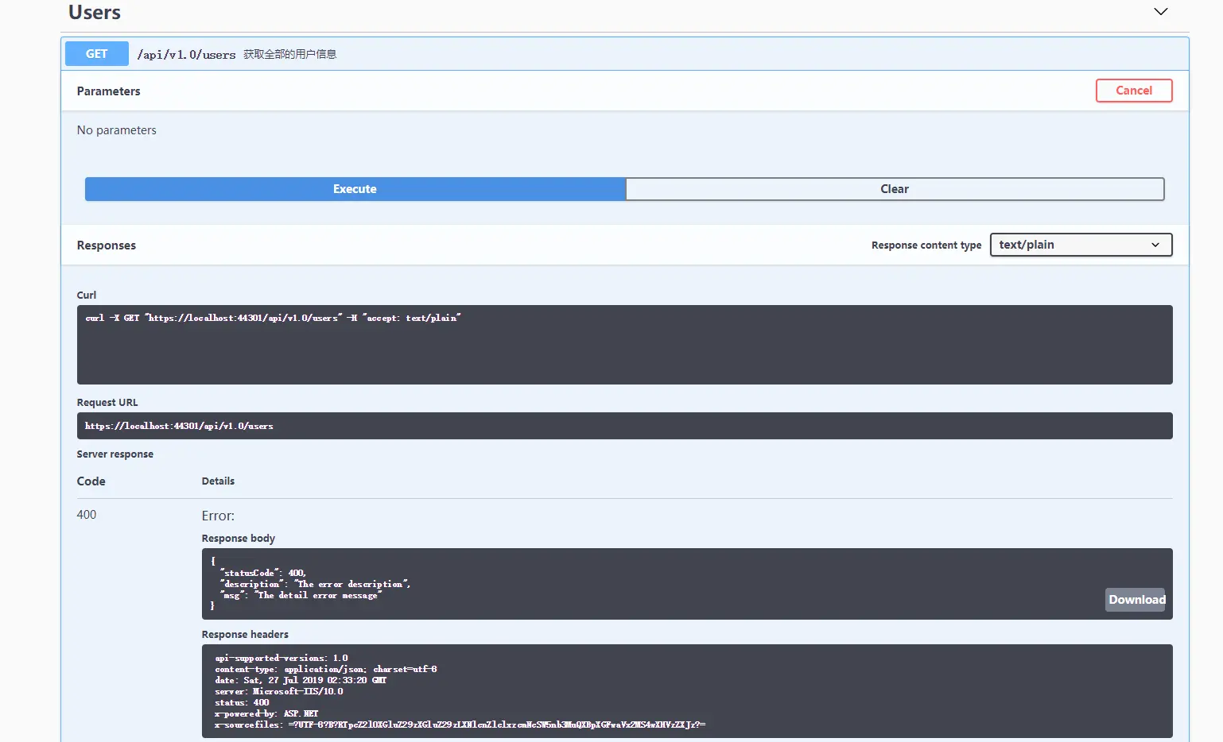This screenshot has height=742, width=1223.
Task: Click the Response headers label
Action: point(245,635)
